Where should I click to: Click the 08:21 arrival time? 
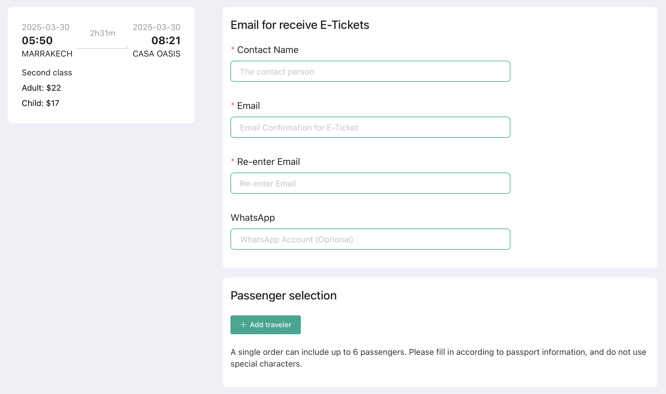(166, 40)
